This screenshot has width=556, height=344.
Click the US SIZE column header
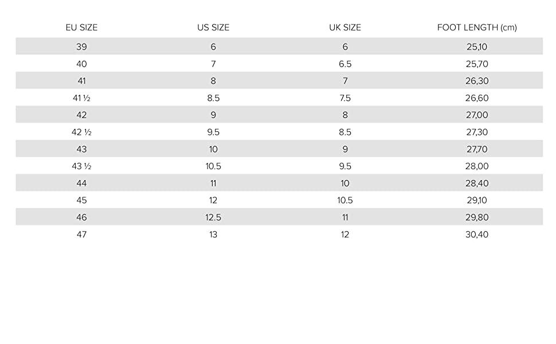pos(213,28)
